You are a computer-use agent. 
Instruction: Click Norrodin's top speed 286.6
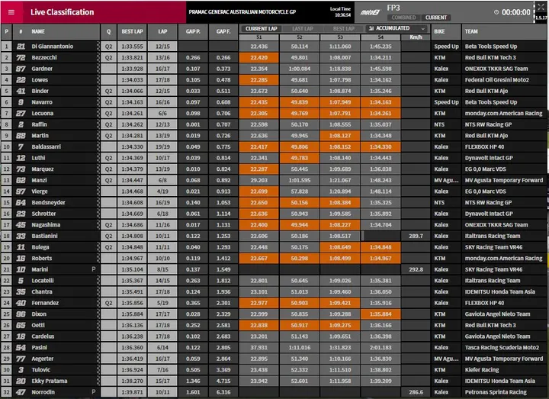click(416, 392)
